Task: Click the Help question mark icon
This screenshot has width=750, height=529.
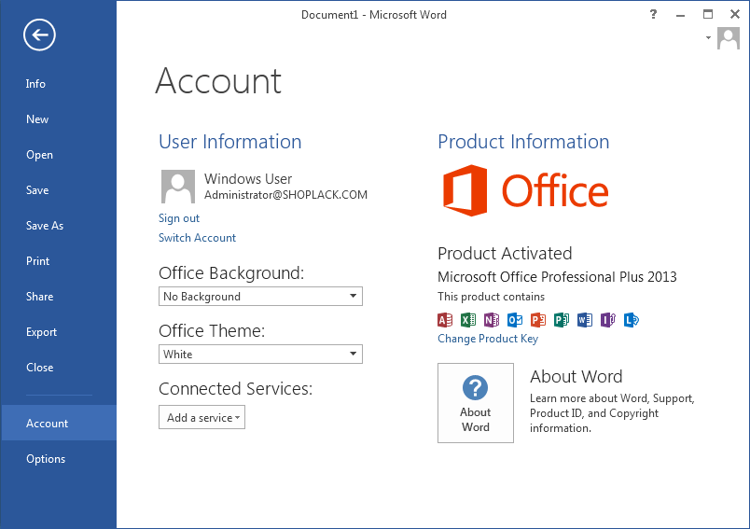Action: (653, 14)
